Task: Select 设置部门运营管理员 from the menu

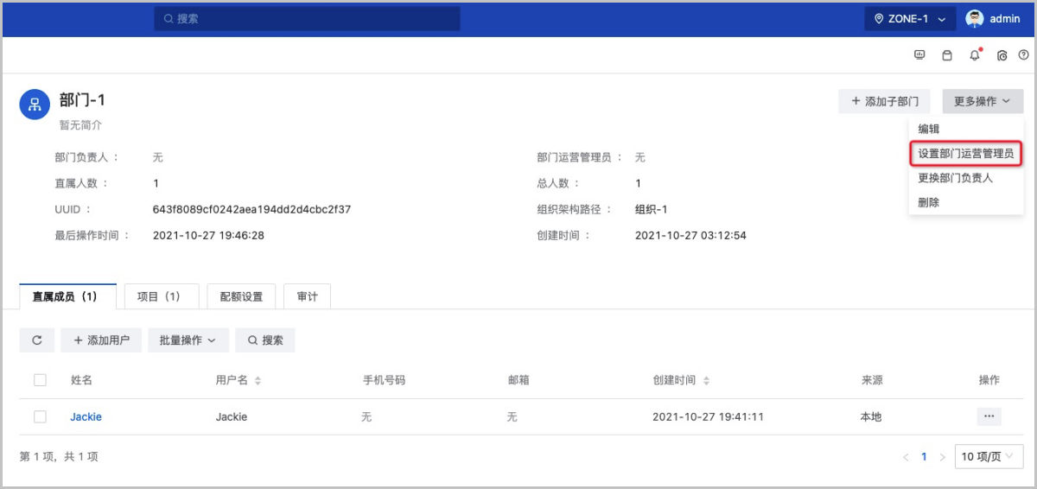Action: tap(965, 154)
